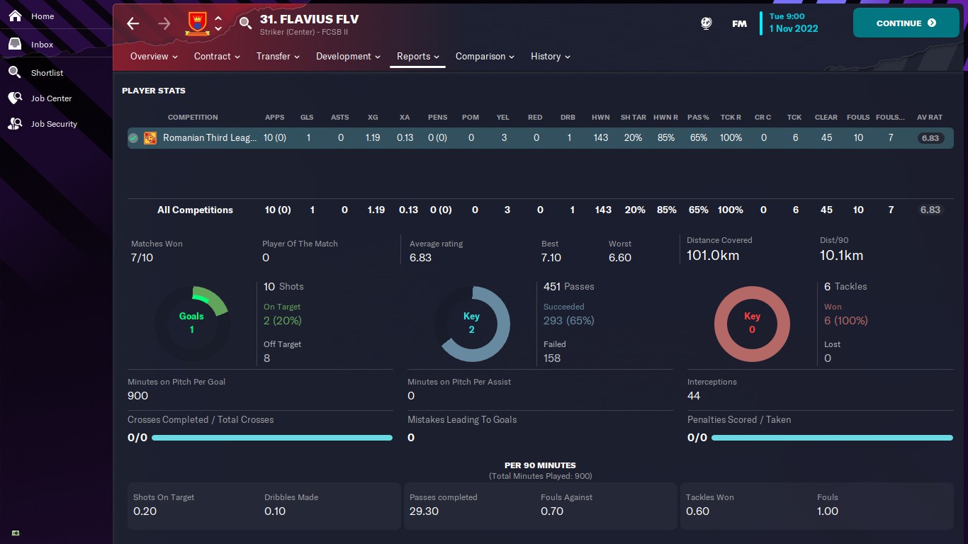Click the FM menu icon
This screenshot has height=544, width=968.
739,23
